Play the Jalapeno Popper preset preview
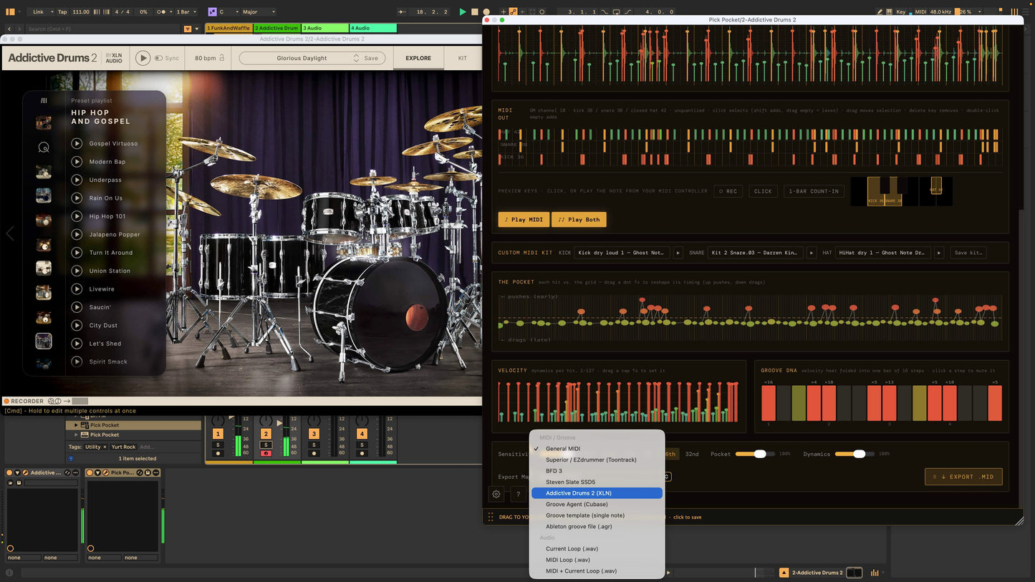 [x=77, y=234]
